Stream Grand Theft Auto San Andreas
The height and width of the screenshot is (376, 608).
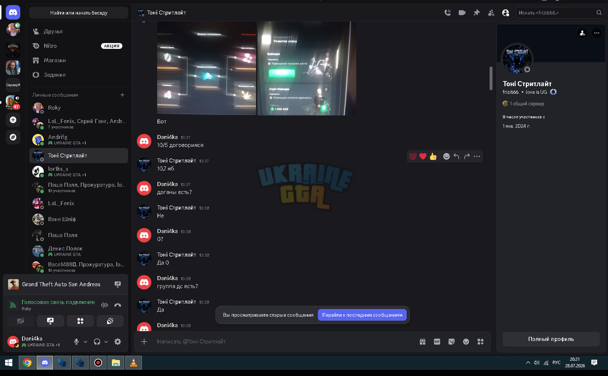(118, 284)
